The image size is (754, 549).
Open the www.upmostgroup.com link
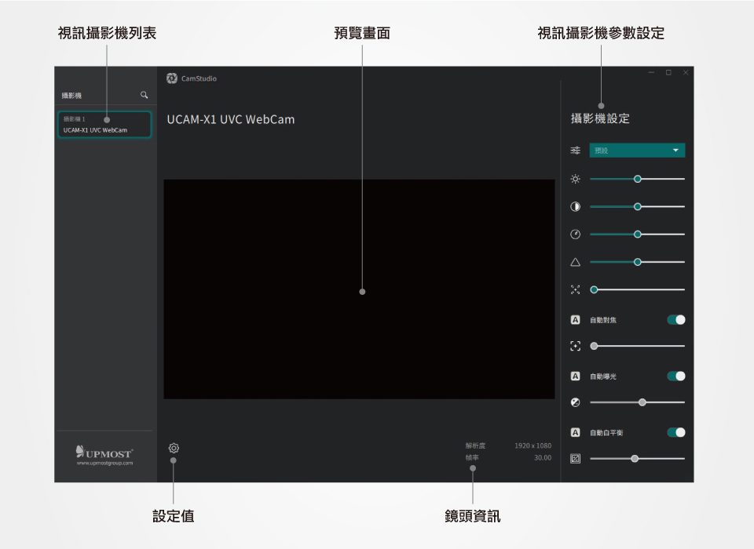[104, 463]
